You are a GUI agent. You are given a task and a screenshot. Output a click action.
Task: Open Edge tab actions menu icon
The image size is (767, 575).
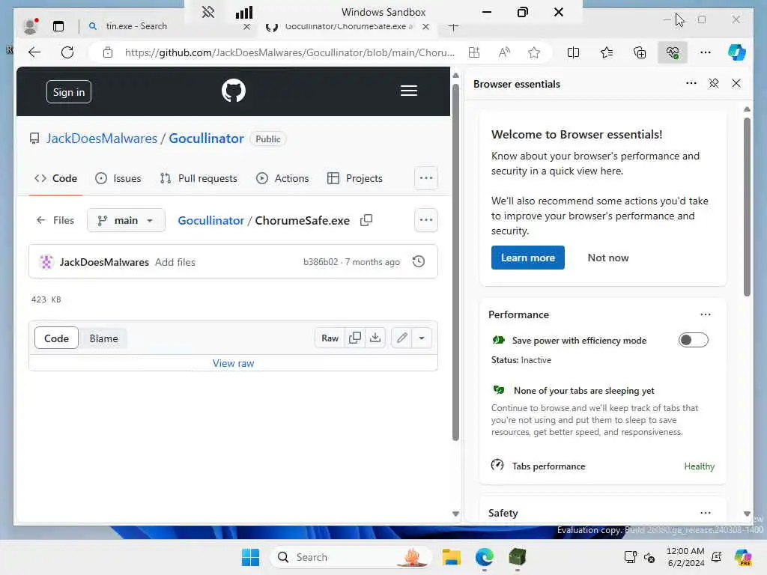pyautogui.click(x=58, y=26)
